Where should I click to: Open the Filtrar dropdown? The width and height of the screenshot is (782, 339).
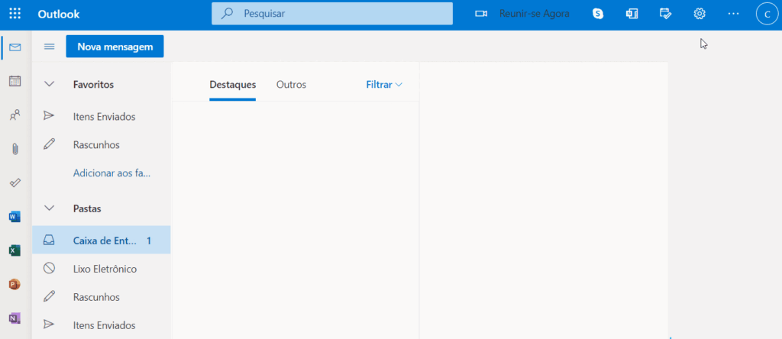[x=384, y=85]
